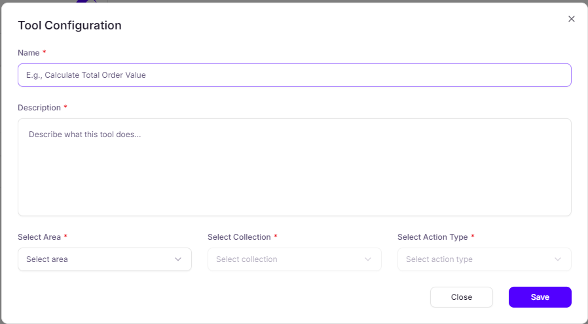588x324 pixels.
Task: Click the Tool Configuration dialog title
Action: [69, 25]
